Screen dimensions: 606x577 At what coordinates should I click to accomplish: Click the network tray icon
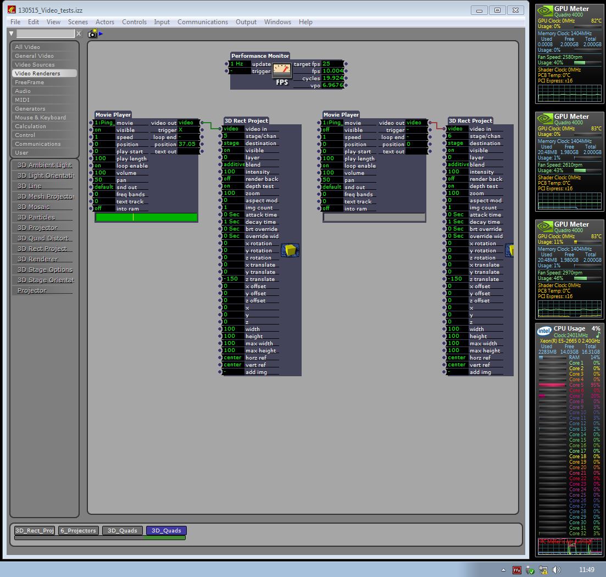click(x=543, y=570)
